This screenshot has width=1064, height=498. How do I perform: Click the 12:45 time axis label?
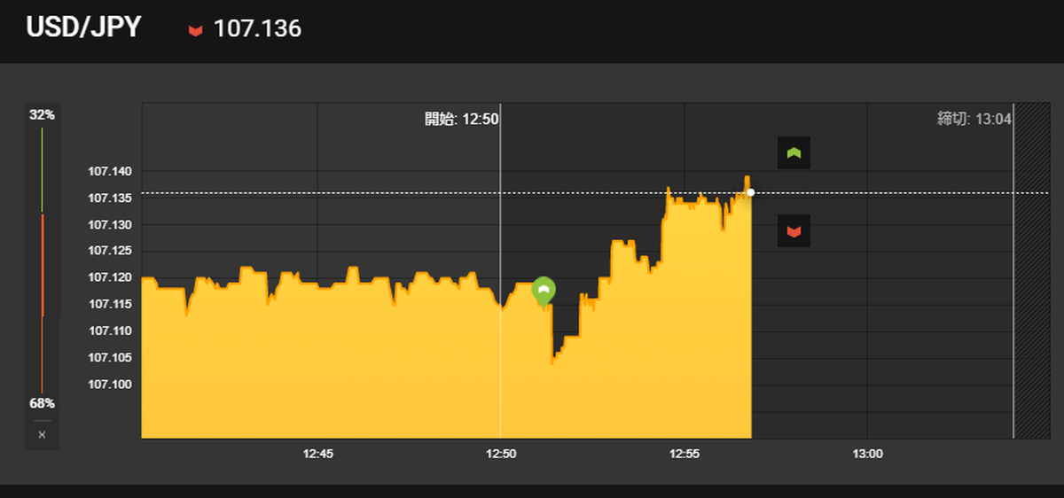[x=317, y=454]
